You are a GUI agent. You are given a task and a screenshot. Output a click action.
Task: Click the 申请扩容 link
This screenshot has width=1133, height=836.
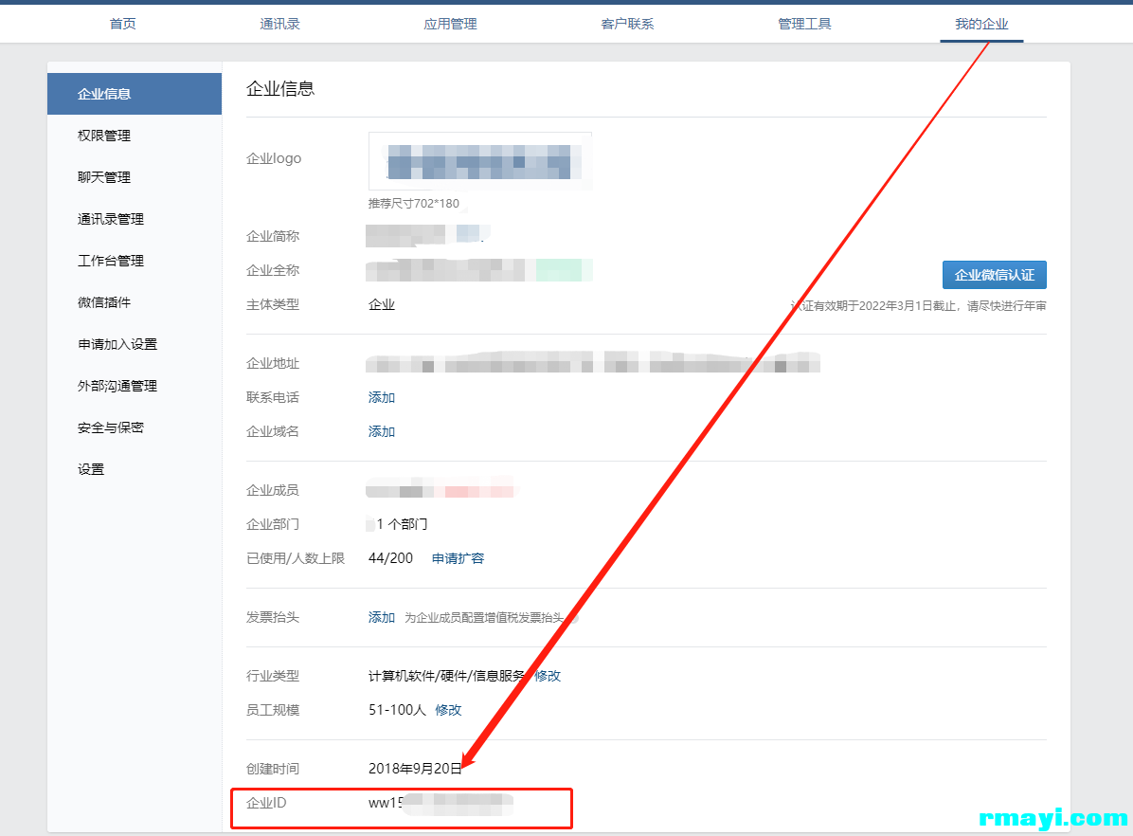click(458, 558)
